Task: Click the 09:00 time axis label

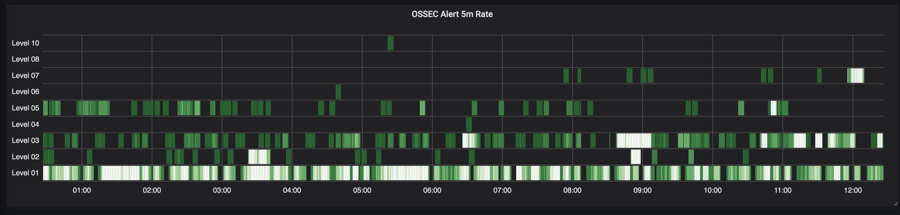Action: [643, 190]
